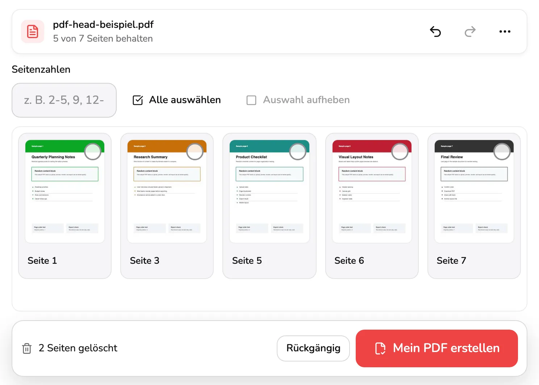The height and width of the screenshot is (385, 539).
Task: Click the 'Seite 7' label
Action: click(x=451, y=261)
